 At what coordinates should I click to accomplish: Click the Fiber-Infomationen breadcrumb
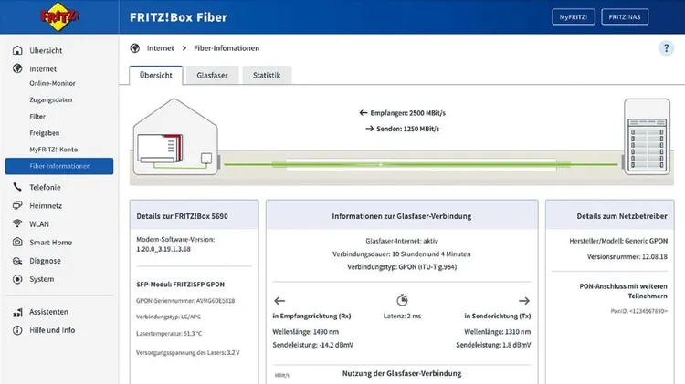(x=227, y=48)
